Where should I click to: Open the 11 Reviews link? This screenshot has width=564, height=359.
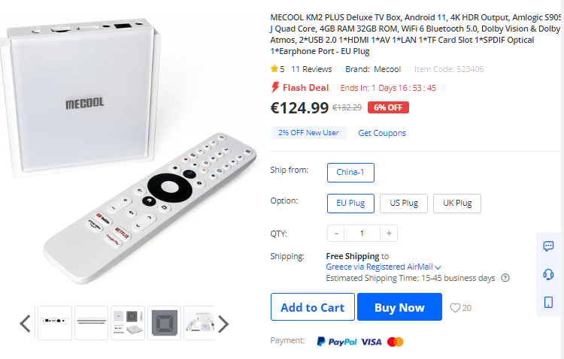[x=311, y=69]
